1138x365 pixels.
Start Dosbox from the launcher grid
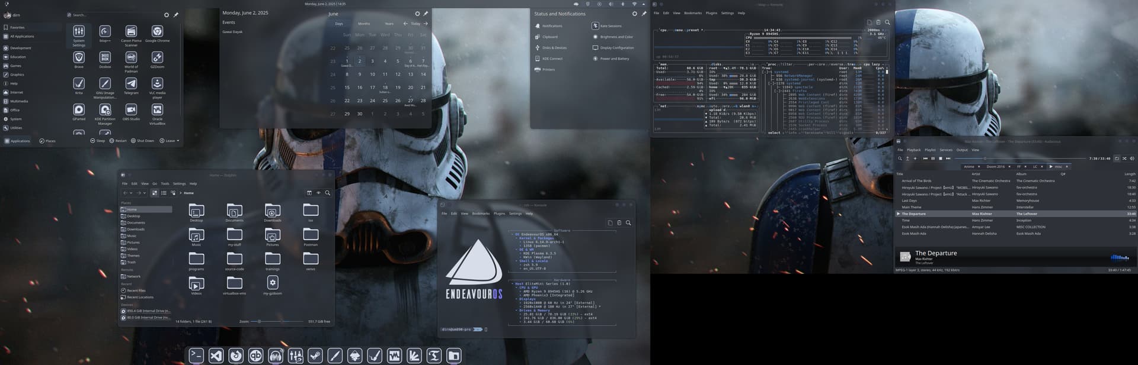pyautogui.click(x=105, y=60)
